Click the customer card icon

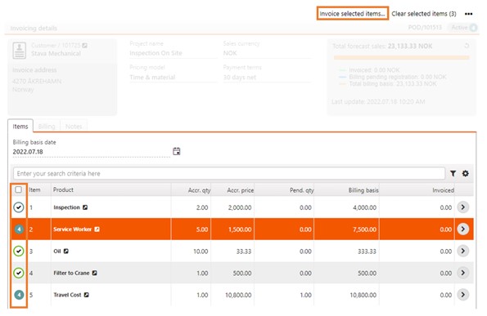(20, 50)
